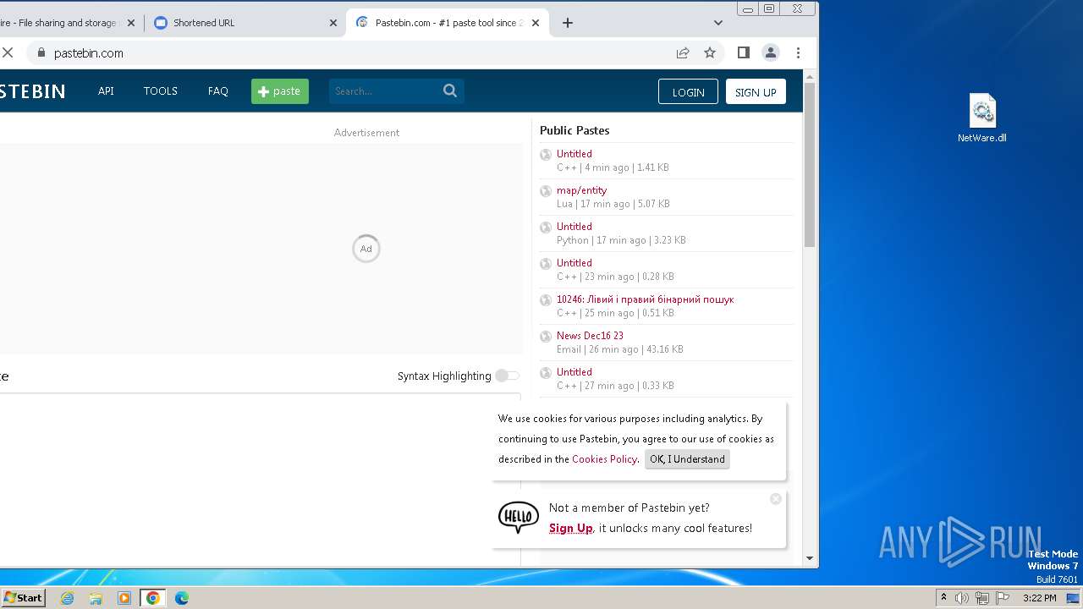Click the scrollbar down arrow
The height and width of the screenshot is (609, 1083).
coord(810,558)
